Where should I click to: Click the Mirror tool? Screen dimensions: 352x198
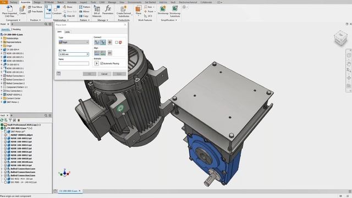point(84,12)
